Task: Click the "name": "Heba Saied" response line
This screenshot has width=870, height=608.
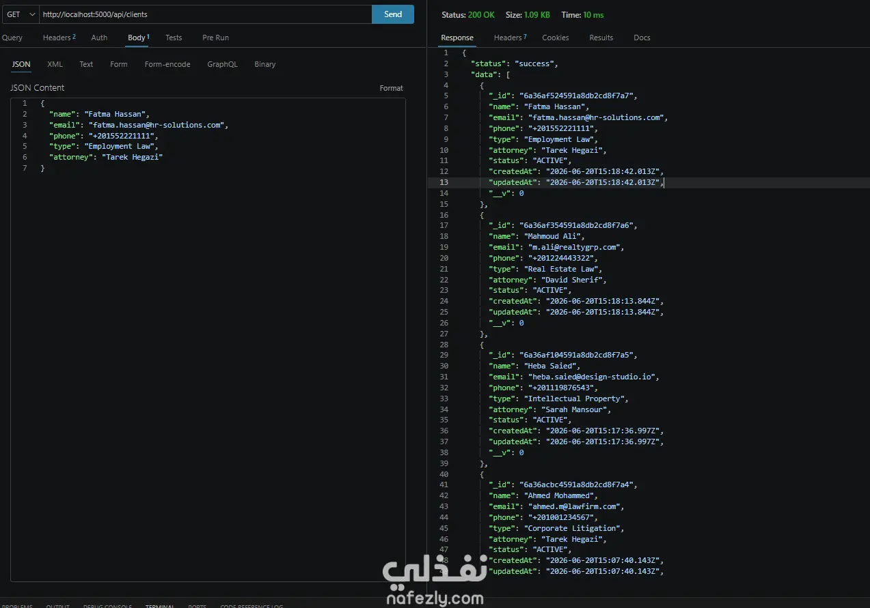Action: click(534, 366)
